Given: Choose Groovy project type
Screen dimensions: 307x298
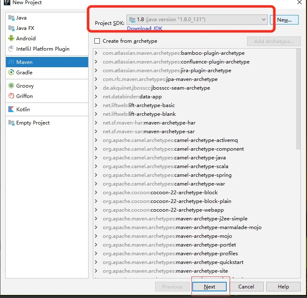Looking at the screenshot, I should click(47, 85).
